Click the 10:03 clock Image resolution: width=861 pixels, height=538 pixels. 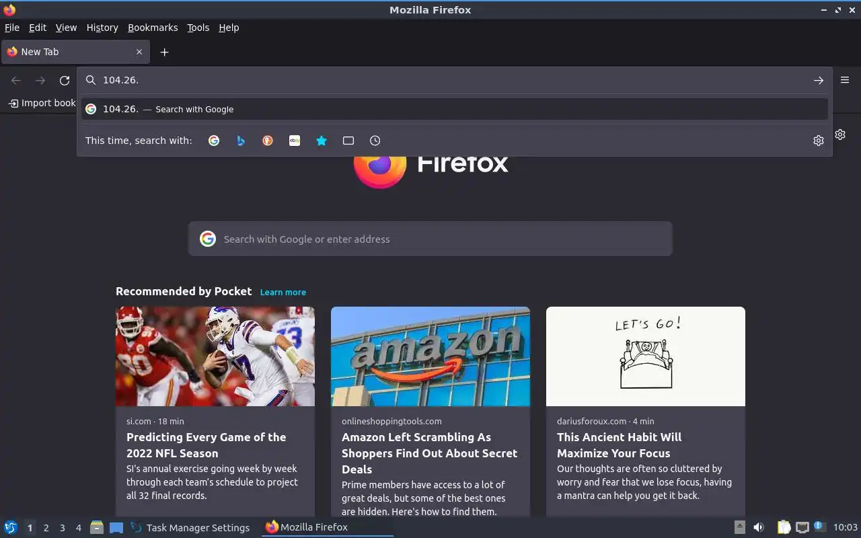(x=846, y=527)
